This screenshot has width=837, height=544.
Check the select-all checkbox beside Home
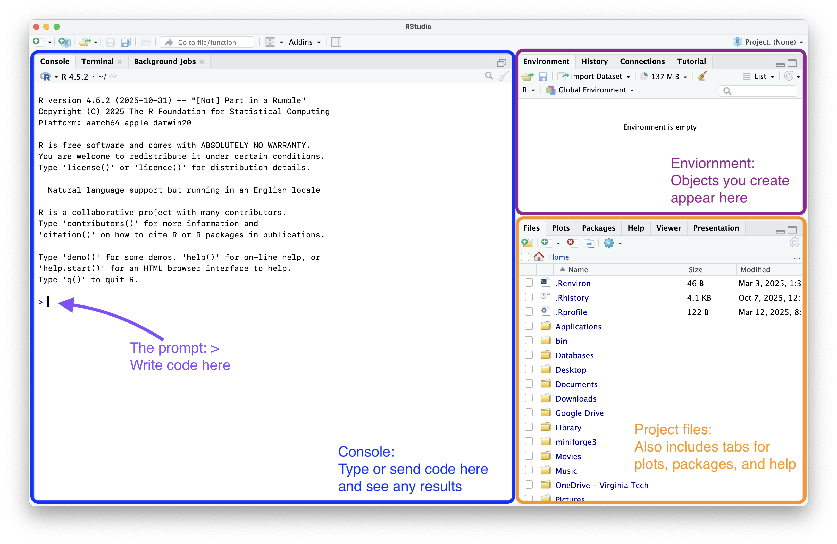point(525,257)
